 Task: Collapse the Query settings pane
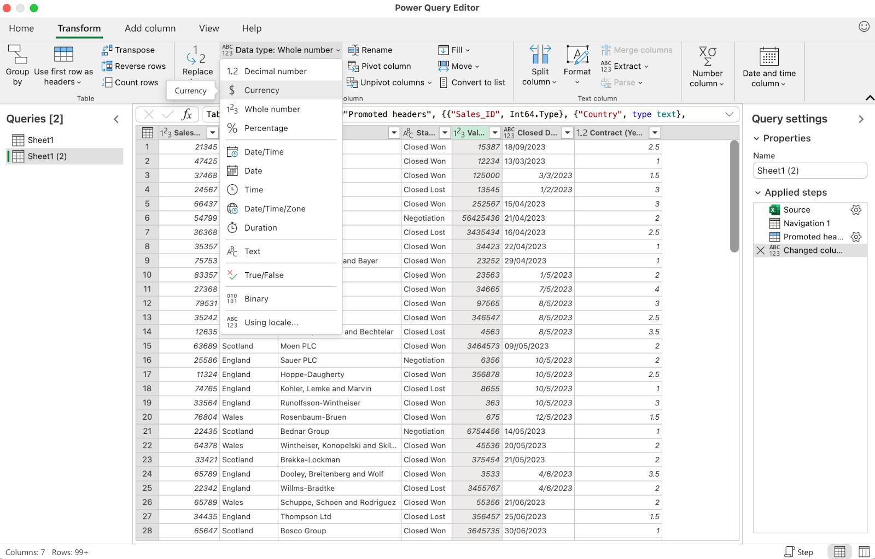coord(861,119)
